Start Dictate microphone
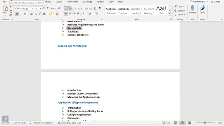 point(192,9)
